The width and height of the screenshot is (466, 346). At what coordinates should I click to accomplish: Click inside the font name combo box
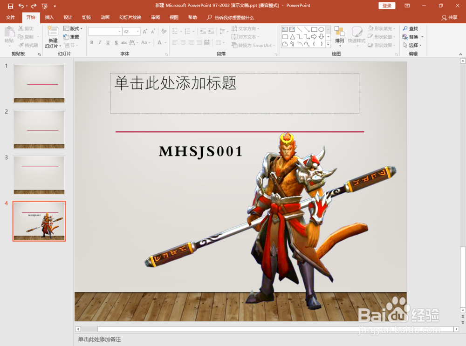pos(103,31)
